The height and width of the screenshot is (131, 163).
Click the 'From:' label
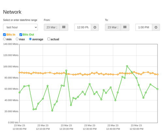click(47, 20)
